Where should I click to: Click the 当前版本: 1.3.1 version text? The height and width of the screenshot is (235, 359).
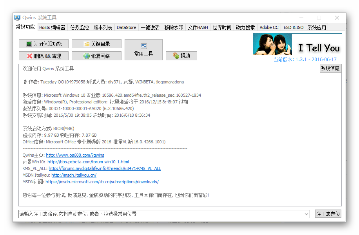(305, 60)
